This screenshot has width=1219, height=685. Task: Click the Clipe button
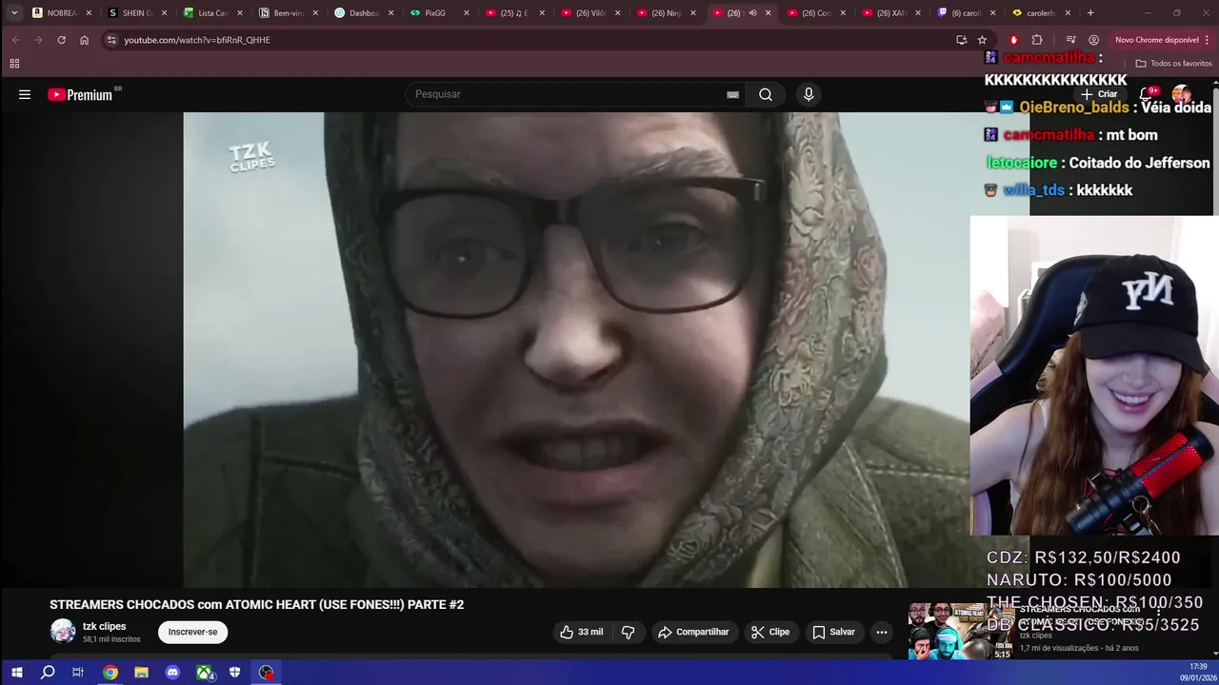click(770, 632)
